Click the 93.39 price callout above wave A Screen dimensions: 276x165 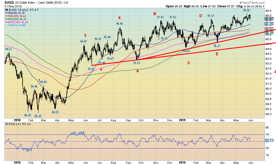click(x=137, y=63)
